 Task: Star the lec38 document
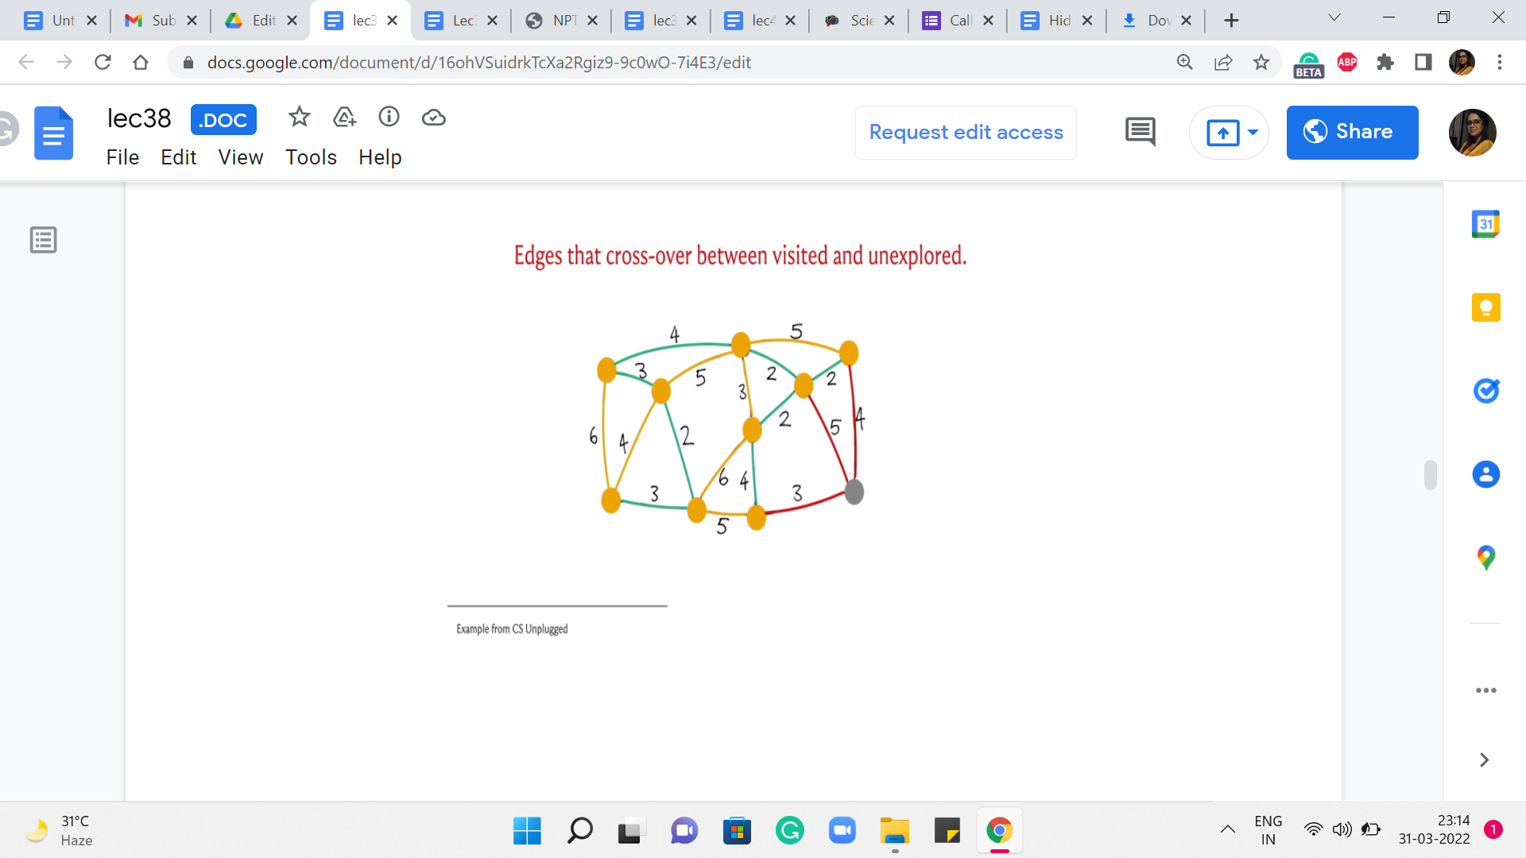299,118
